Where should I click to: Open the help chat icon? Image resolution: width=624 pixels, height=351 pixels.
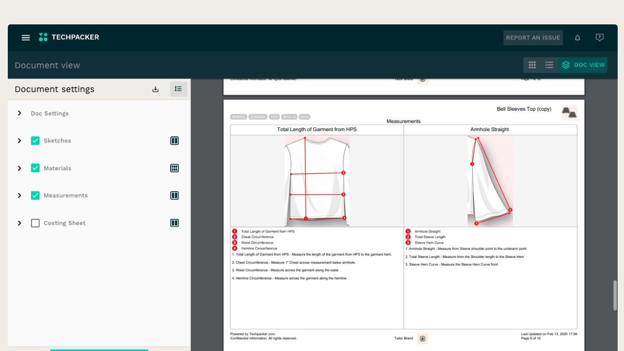pos(600,38)
